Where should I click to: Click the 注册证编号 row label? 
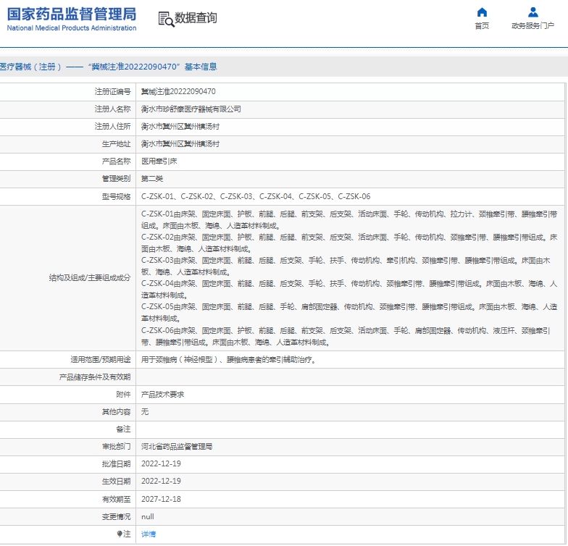[113, 91]
